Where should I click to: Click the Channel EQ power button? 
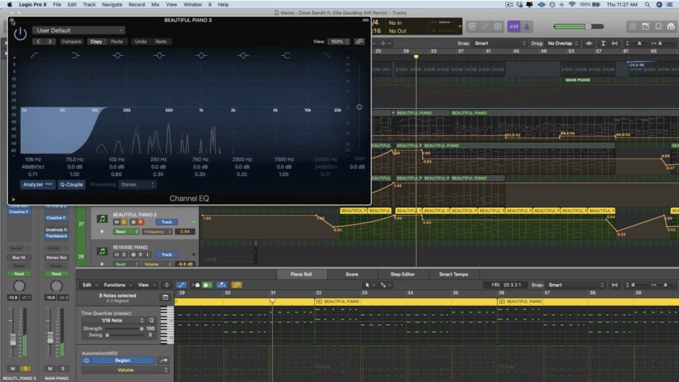click(x=20, y=33)
